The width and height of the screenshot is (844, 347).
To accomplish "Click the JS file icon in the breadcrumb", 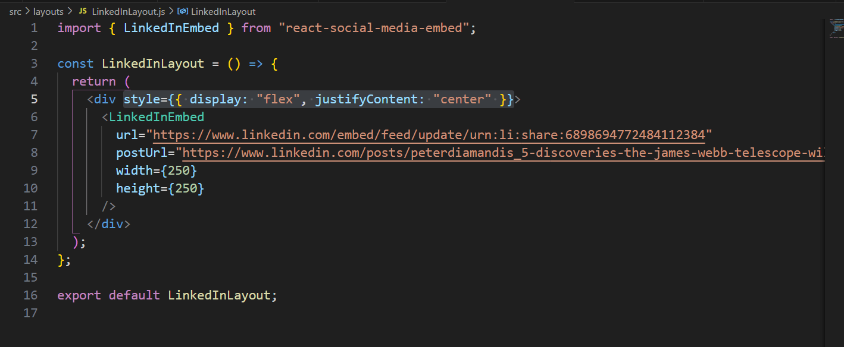I will click(x=83, y=11).
